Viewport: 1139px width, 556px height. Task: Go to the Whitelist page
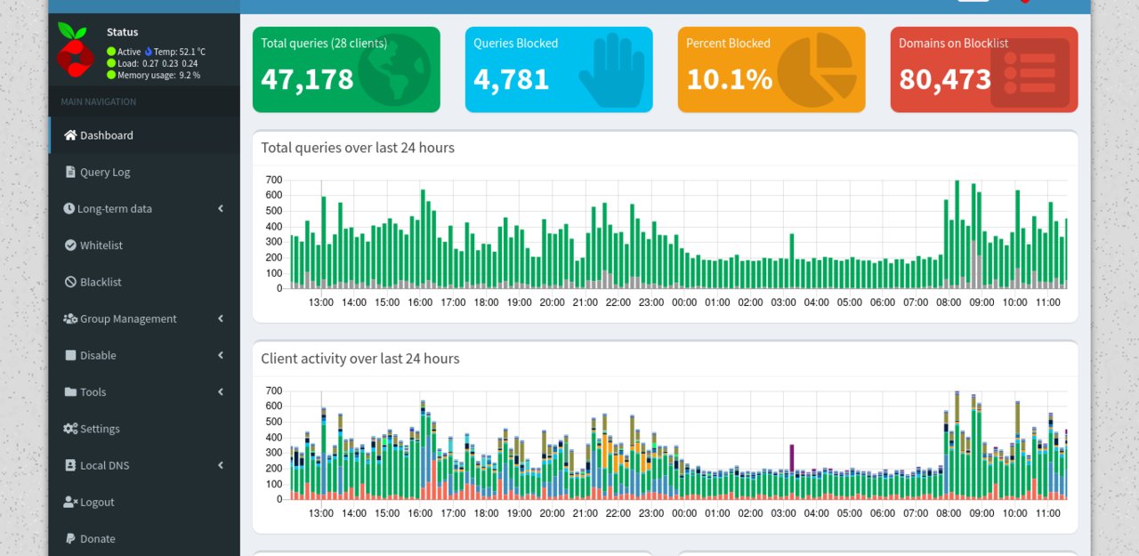[x=144, y=245]
